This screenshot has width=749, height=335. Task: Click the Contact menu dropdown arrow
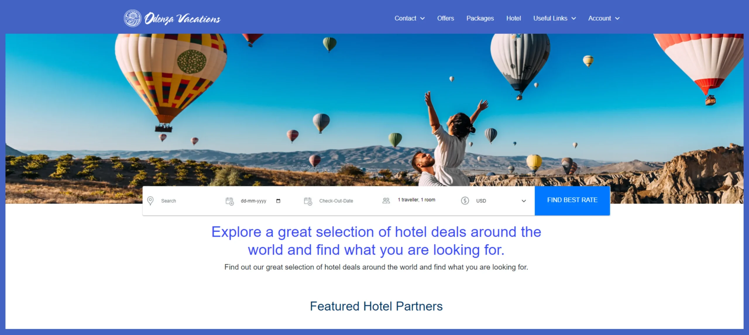pos(423,18)
